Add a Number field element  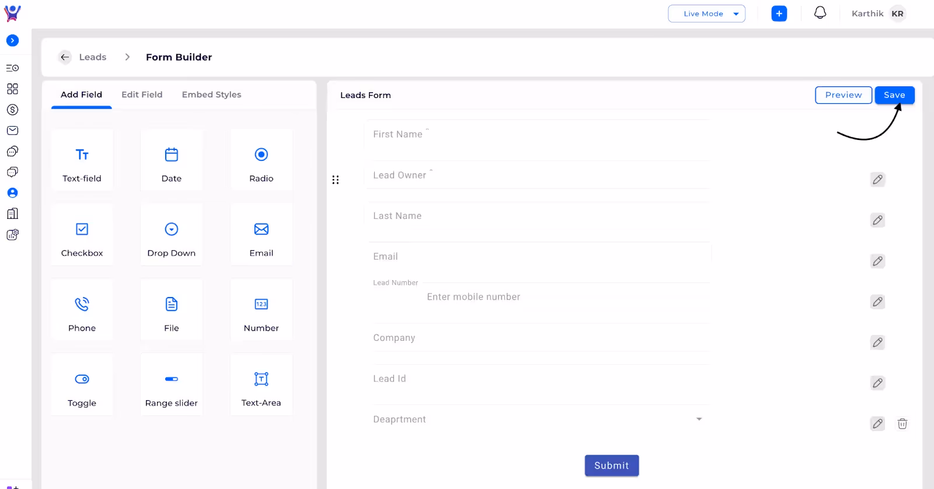[262, 310]
